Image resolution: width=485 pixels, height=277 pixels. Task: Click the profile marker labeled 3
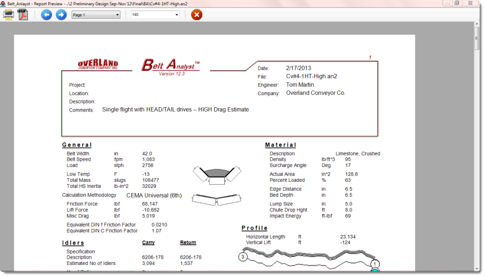[x=243, y=257]
